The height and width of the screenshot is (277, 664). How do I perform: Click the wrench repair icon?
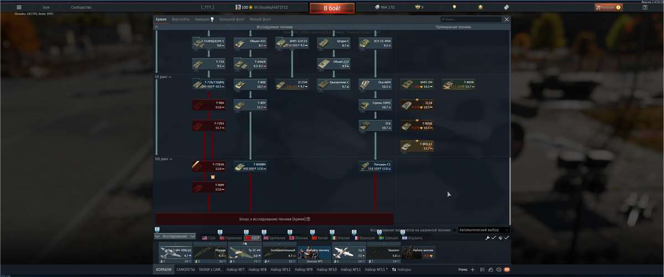[487, 237]
